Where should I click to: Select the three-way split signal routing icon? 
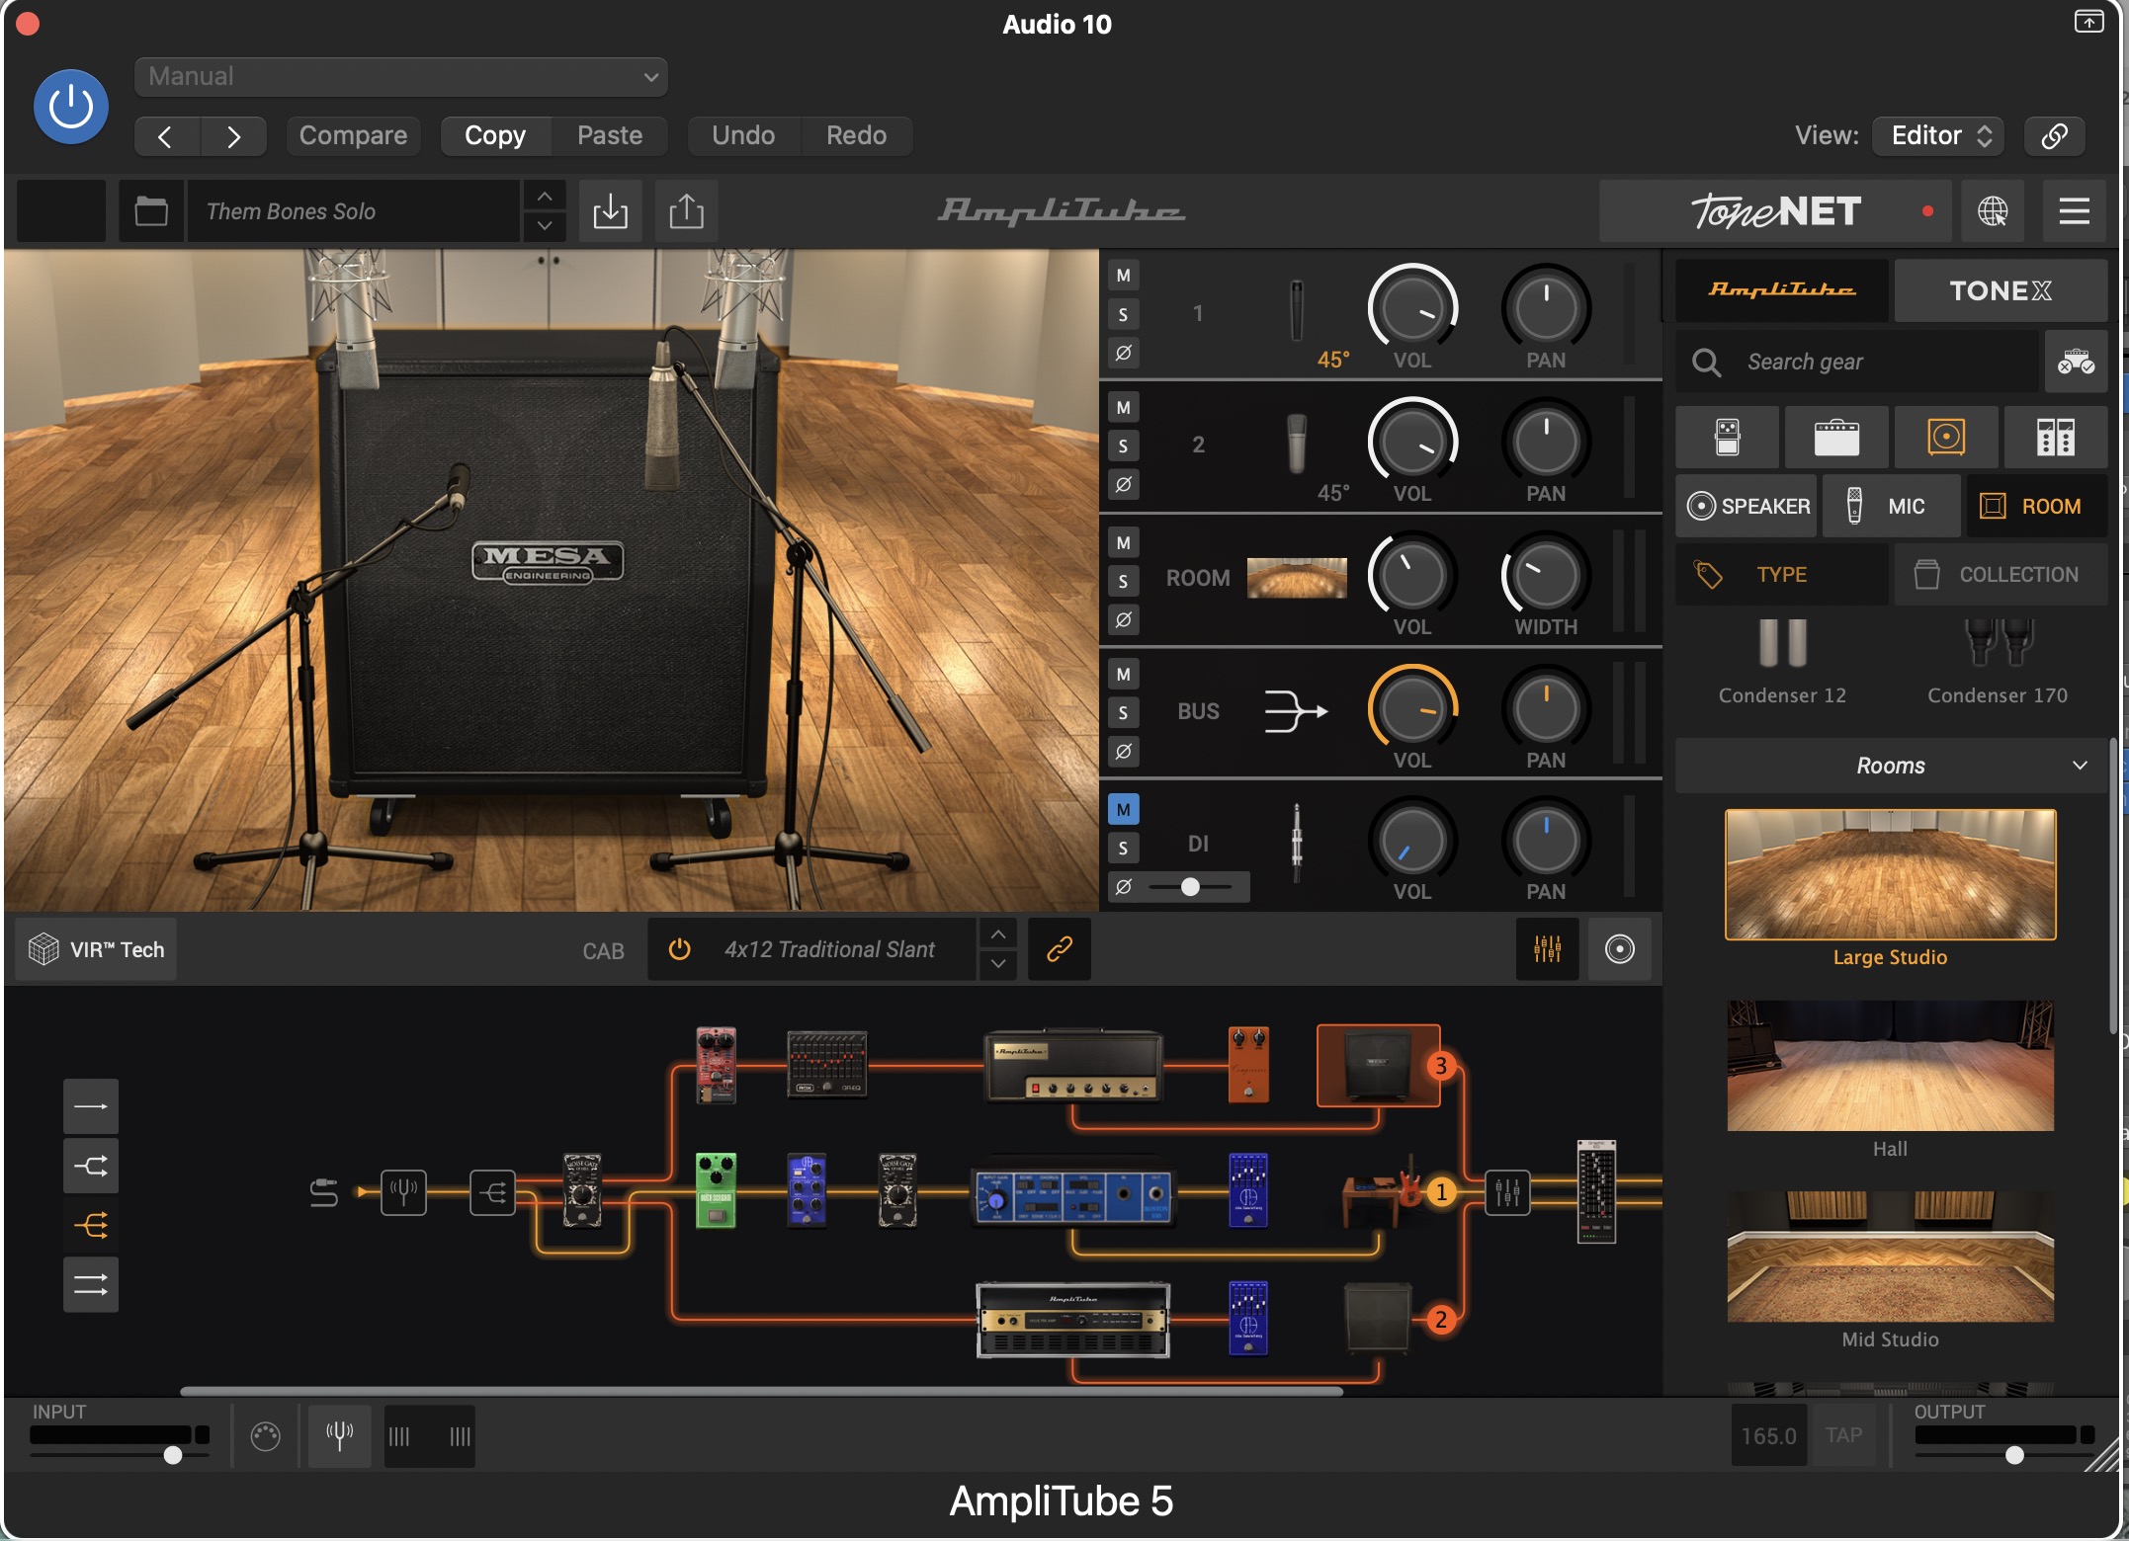click(x=91, y=1226)
